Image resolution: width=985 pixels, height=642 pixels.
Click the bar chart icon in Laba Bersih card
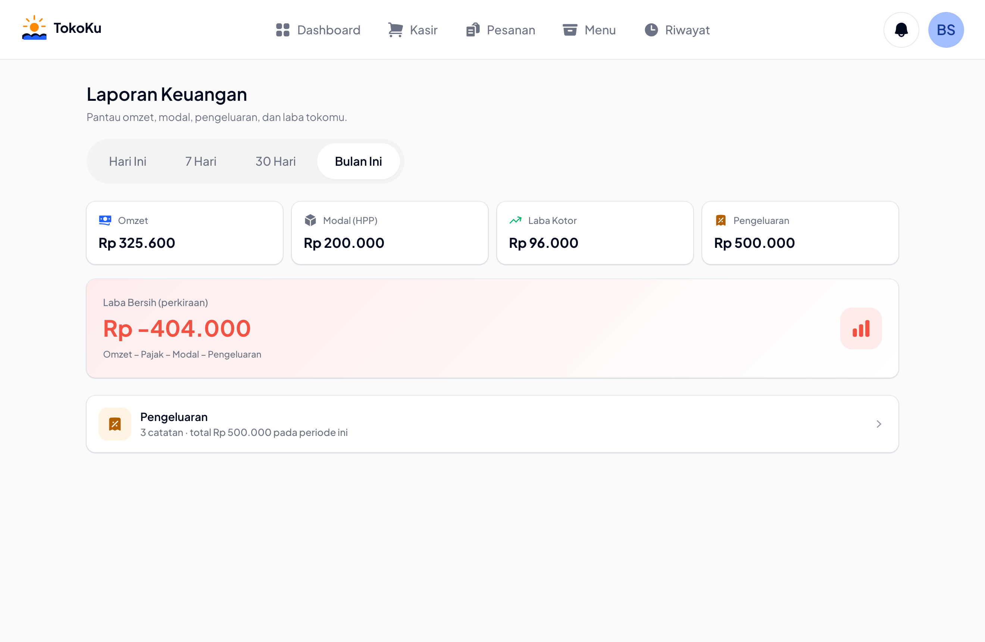tap(861, 328)
